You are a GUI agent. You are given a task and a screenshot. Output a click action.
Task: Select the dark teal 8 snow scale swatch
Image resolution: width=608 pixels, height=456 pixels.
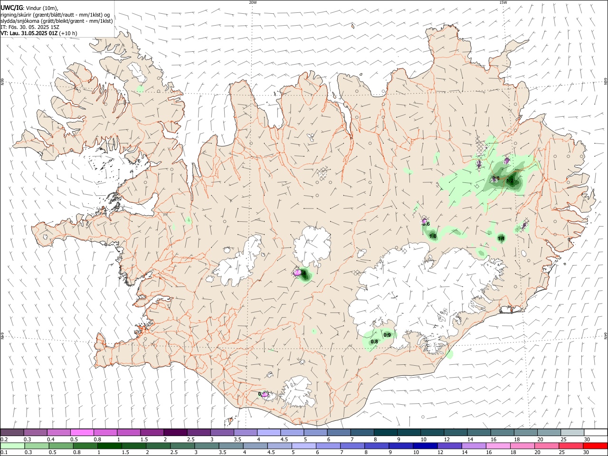pyautogui.click(x=385, y=432)
